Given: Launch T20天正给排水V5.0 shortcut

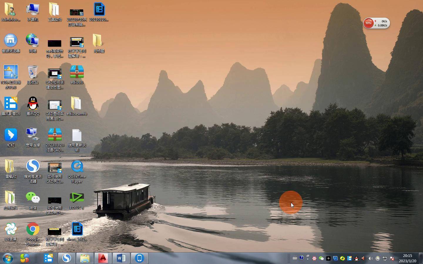Looking at the screenshot, I should 11,77.
